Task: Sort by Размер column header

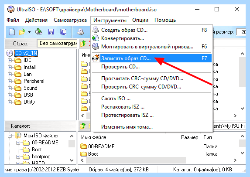Action: [x=190, y=137]
